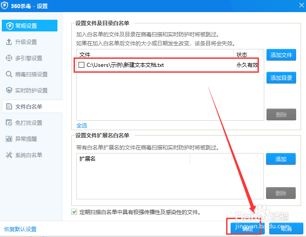Click 恢复默认设置 link
Viewport: 306px width, 237px height.
point(20,229)
